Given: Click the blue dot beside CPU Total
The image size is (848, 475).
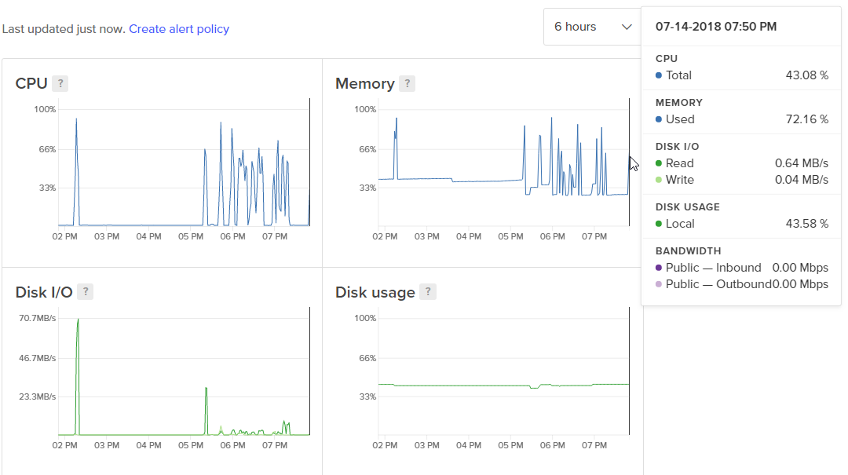Looking at the screenshot, I should [x=659, y=75].
